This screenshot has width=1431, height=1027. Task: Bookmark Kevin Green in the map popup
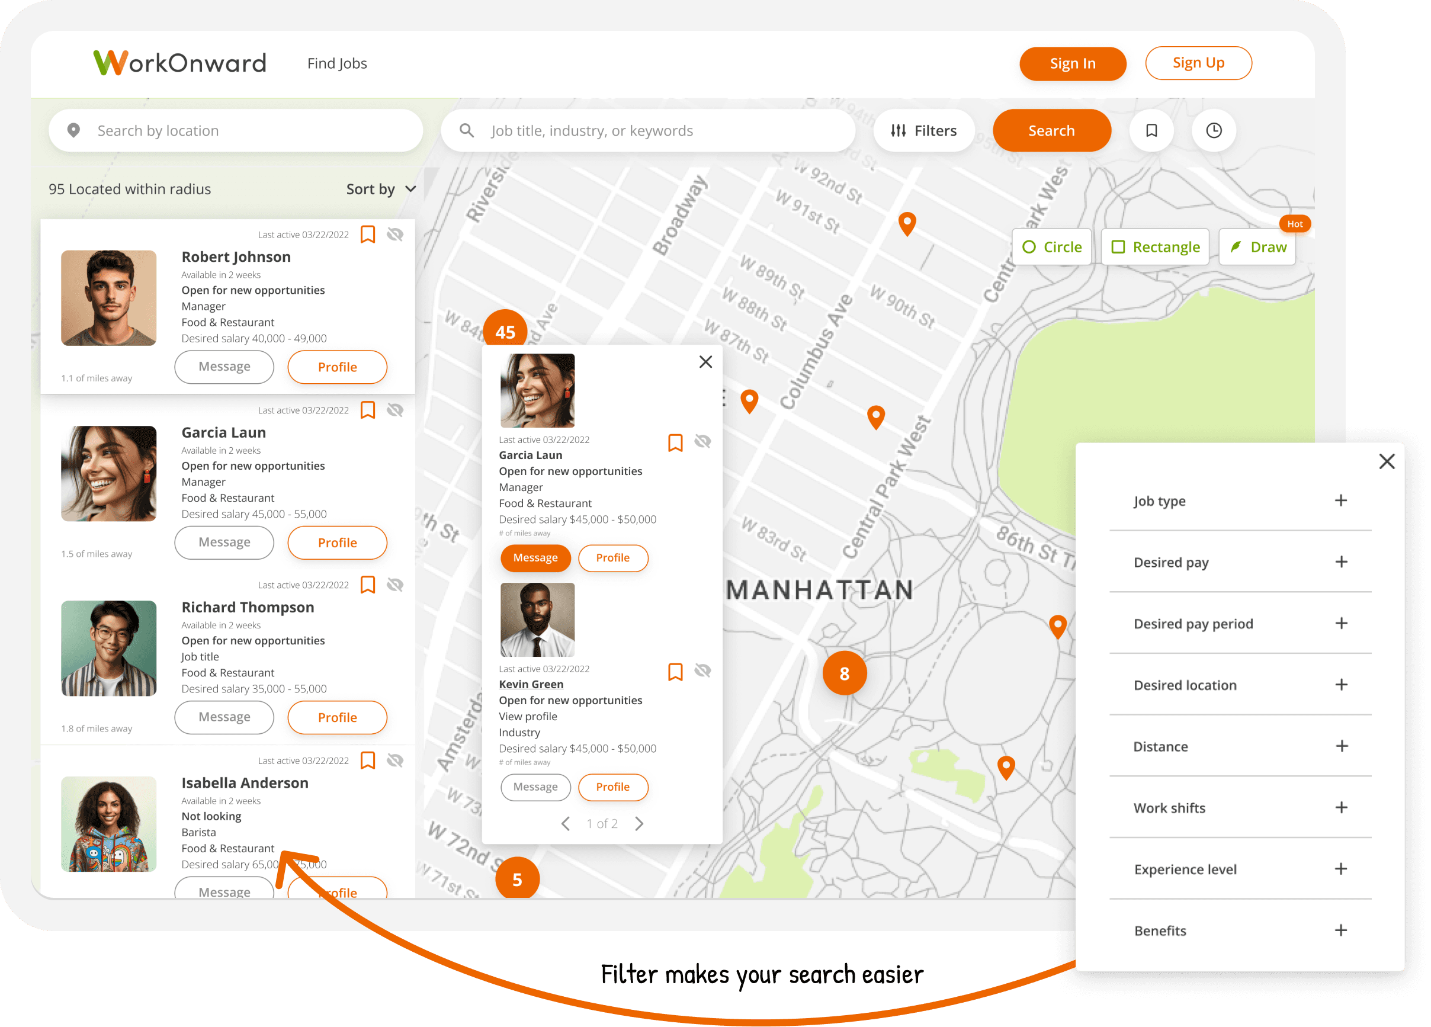click(x=675, y=671)
